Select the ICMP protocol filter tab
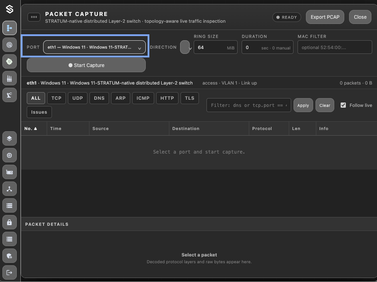377x282 pixels. (143, 98)
